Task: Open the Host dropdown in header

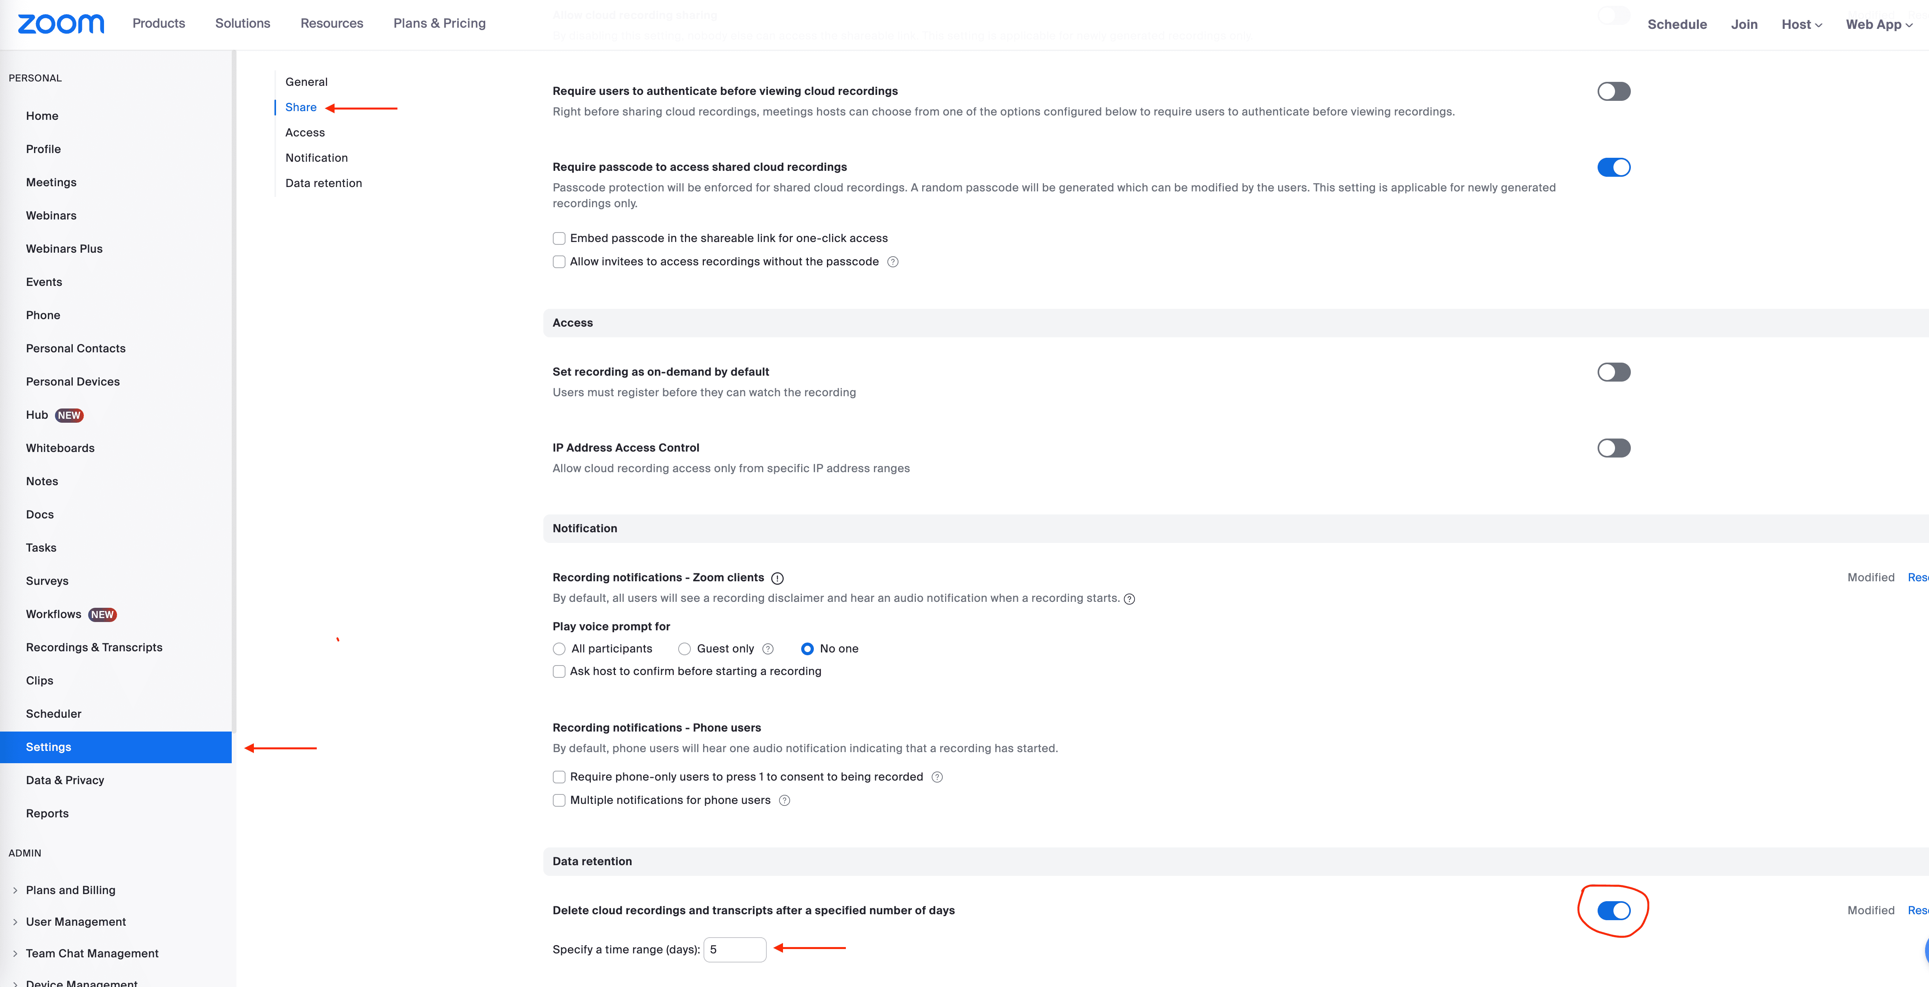Action: click(1801, 25)
